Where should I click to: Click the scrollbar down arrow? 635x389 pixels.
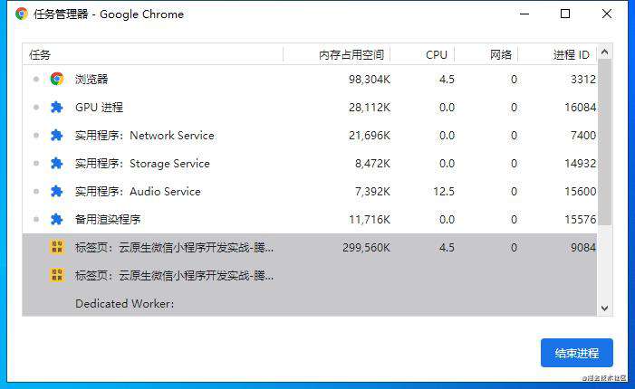click(604, 308)
